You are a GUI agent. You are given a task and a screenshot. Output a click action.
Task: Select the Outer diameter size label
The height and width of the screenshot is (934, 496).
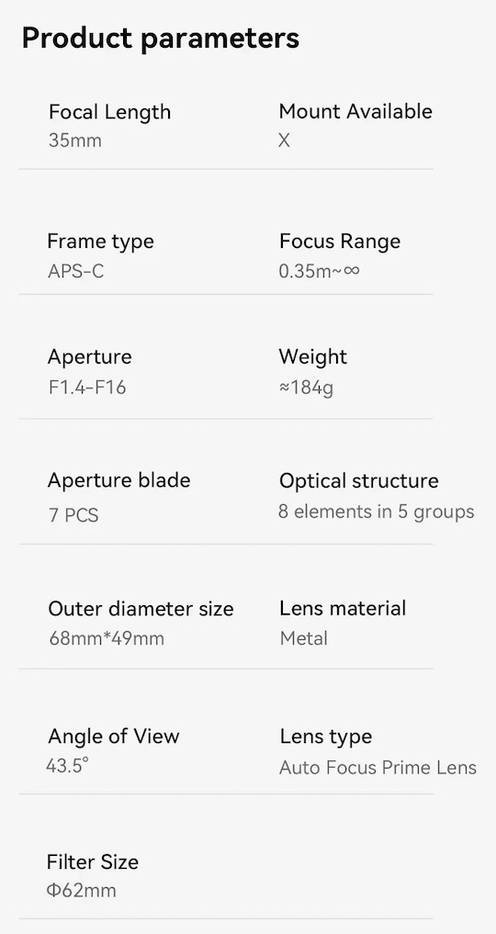(x=141, y=609)
